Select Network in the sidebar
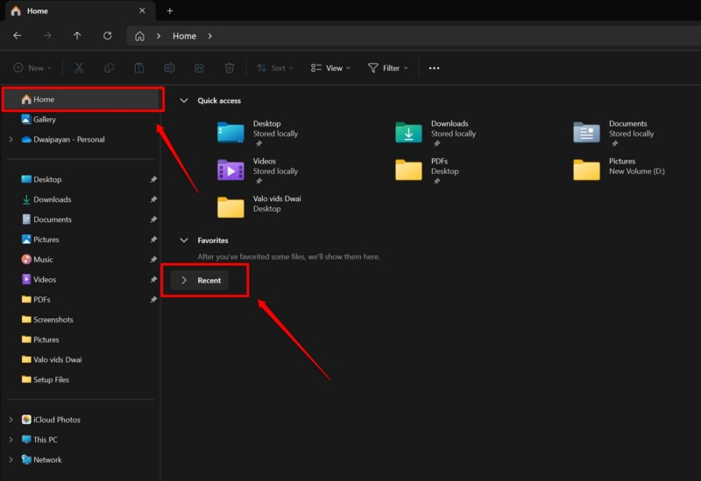 tap(47, 460)
